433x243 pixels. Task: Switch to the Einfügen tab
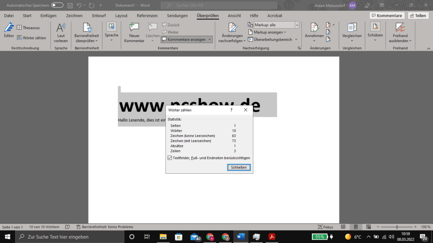tap(48, 16)
